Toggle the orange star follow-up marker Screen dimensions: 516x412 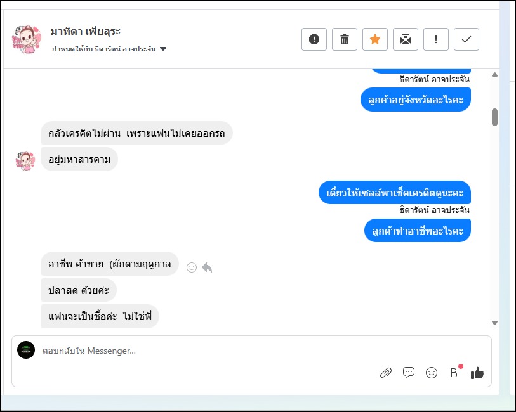pyautogui.click(x=375, y=39)
